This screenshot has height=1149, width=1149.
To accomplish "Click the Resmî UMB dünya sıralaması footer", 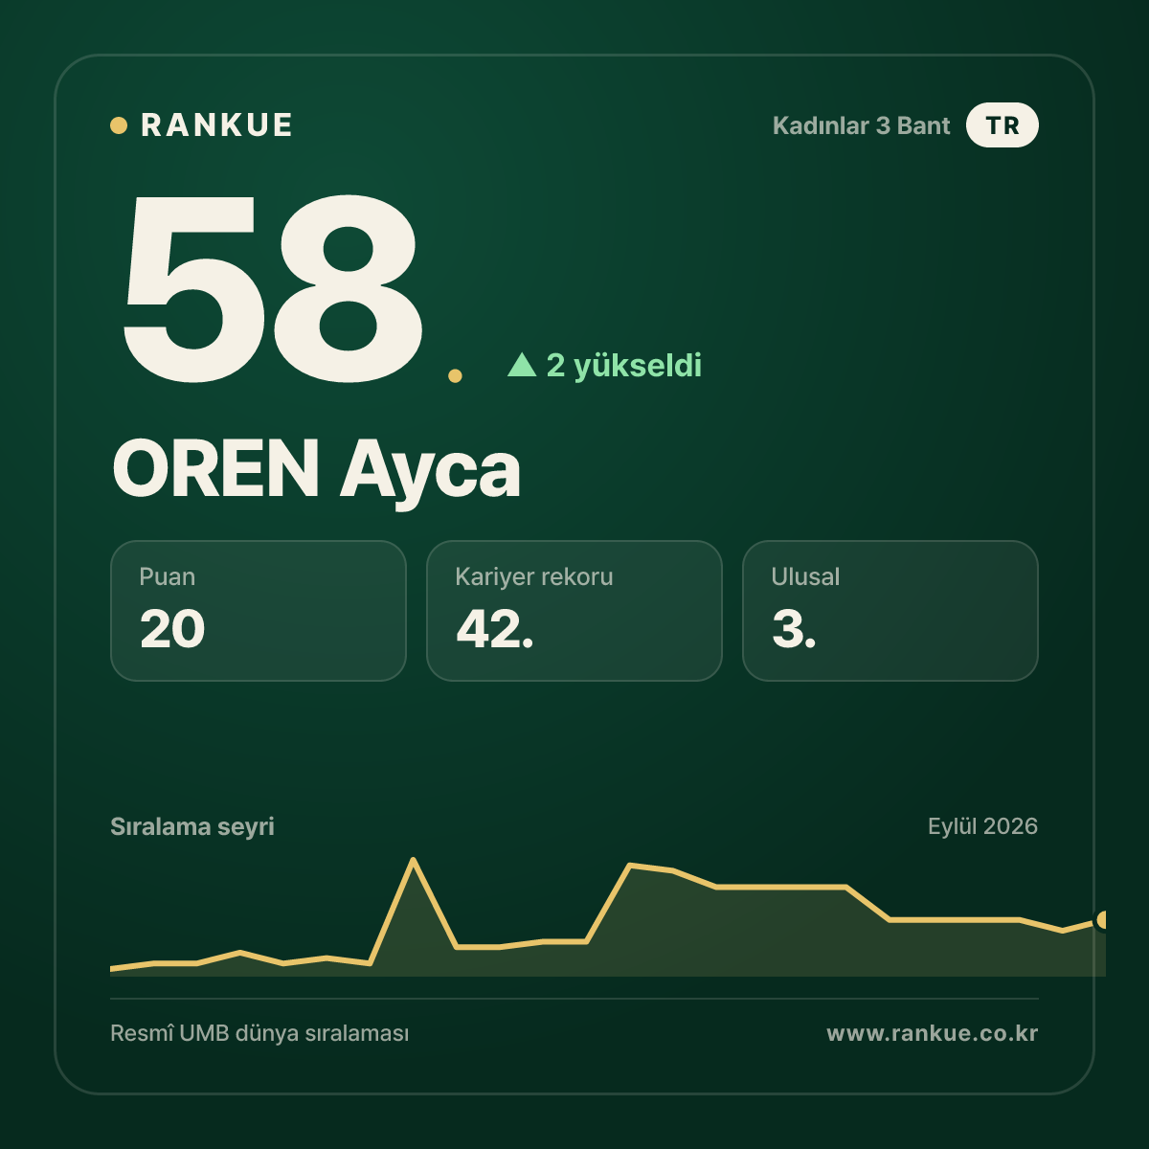I will 259,1033.
